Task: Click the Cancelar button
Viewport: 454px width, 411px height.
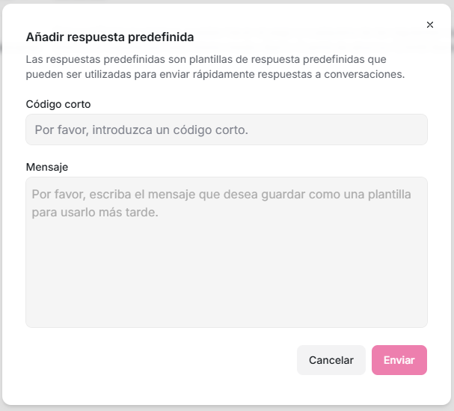Action: click(331, 360)
